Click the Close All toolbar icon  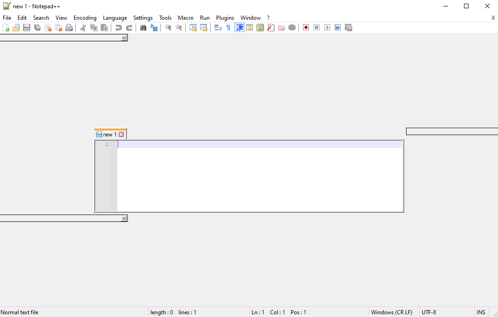point(58,28)
